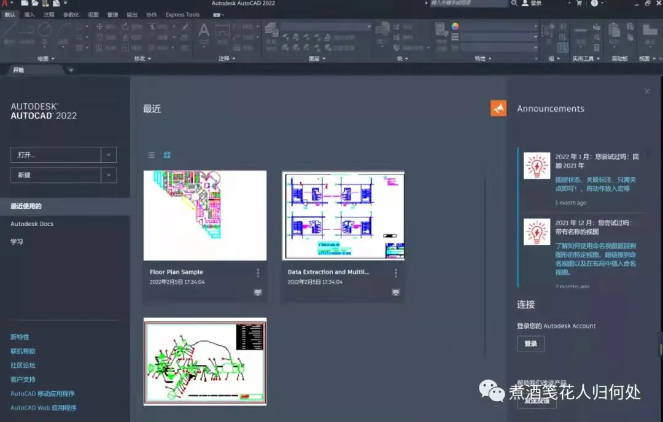Click the user sign-in icon in title bar
The width and height of the screenshot is (663, 422).
[x=525, y=3]
